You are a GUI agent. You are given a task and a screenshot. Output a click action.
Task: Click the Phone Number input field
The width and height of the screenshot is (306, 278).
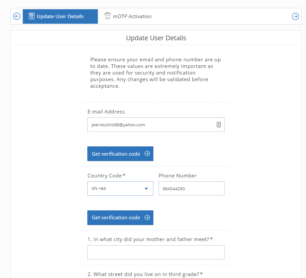[192, 188]
